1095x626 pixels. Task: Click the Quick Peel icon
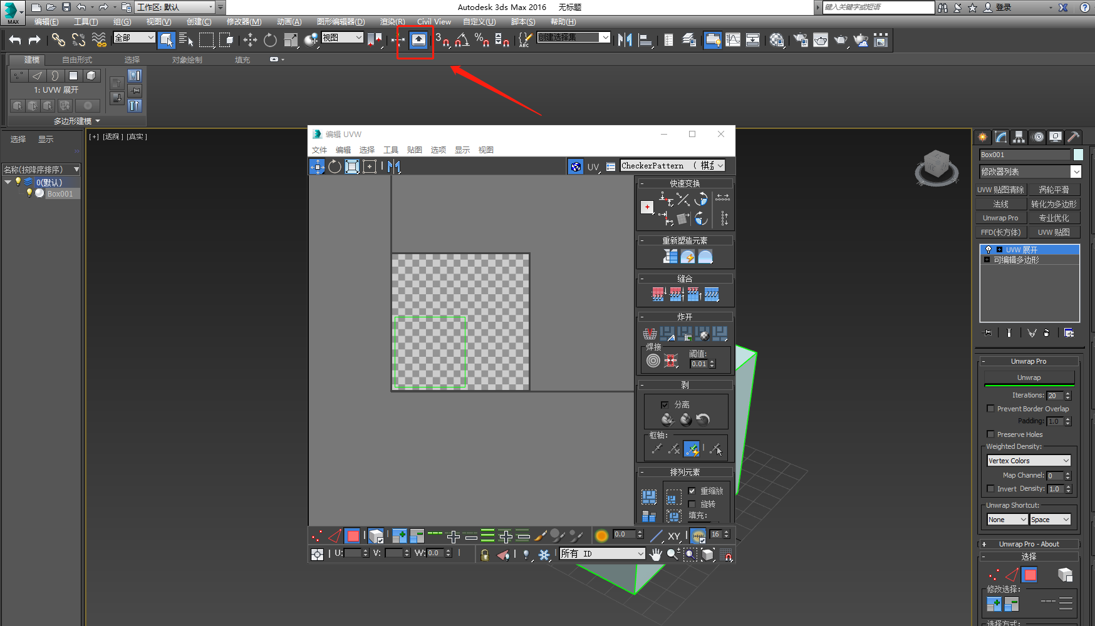pos(667,419)
